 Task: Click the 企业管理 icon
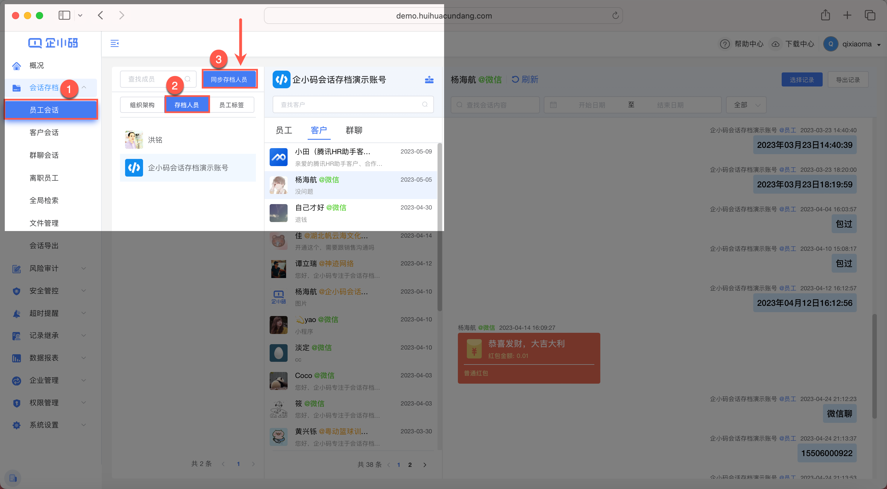click(16, 381)
